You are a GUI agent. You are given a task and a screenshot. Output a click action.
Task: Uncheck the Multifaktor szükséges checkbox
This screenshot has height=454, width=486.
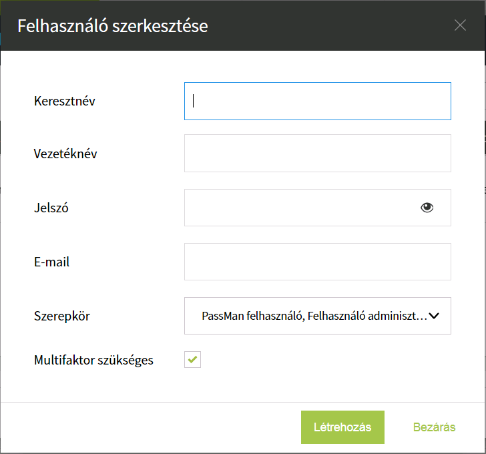tap(192, 359)
